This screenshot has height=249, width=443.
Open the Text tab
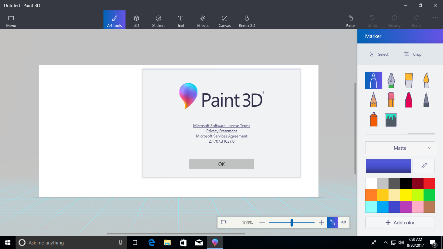pyautogui.click(x=181, y=20)
